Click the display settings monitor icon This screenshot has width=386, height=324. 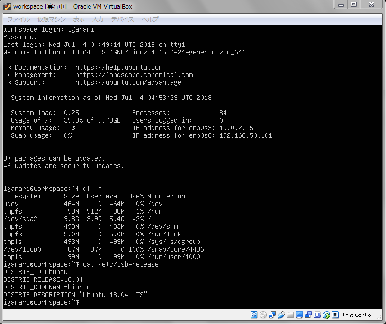pyautogui.click(x=299, y=315)
